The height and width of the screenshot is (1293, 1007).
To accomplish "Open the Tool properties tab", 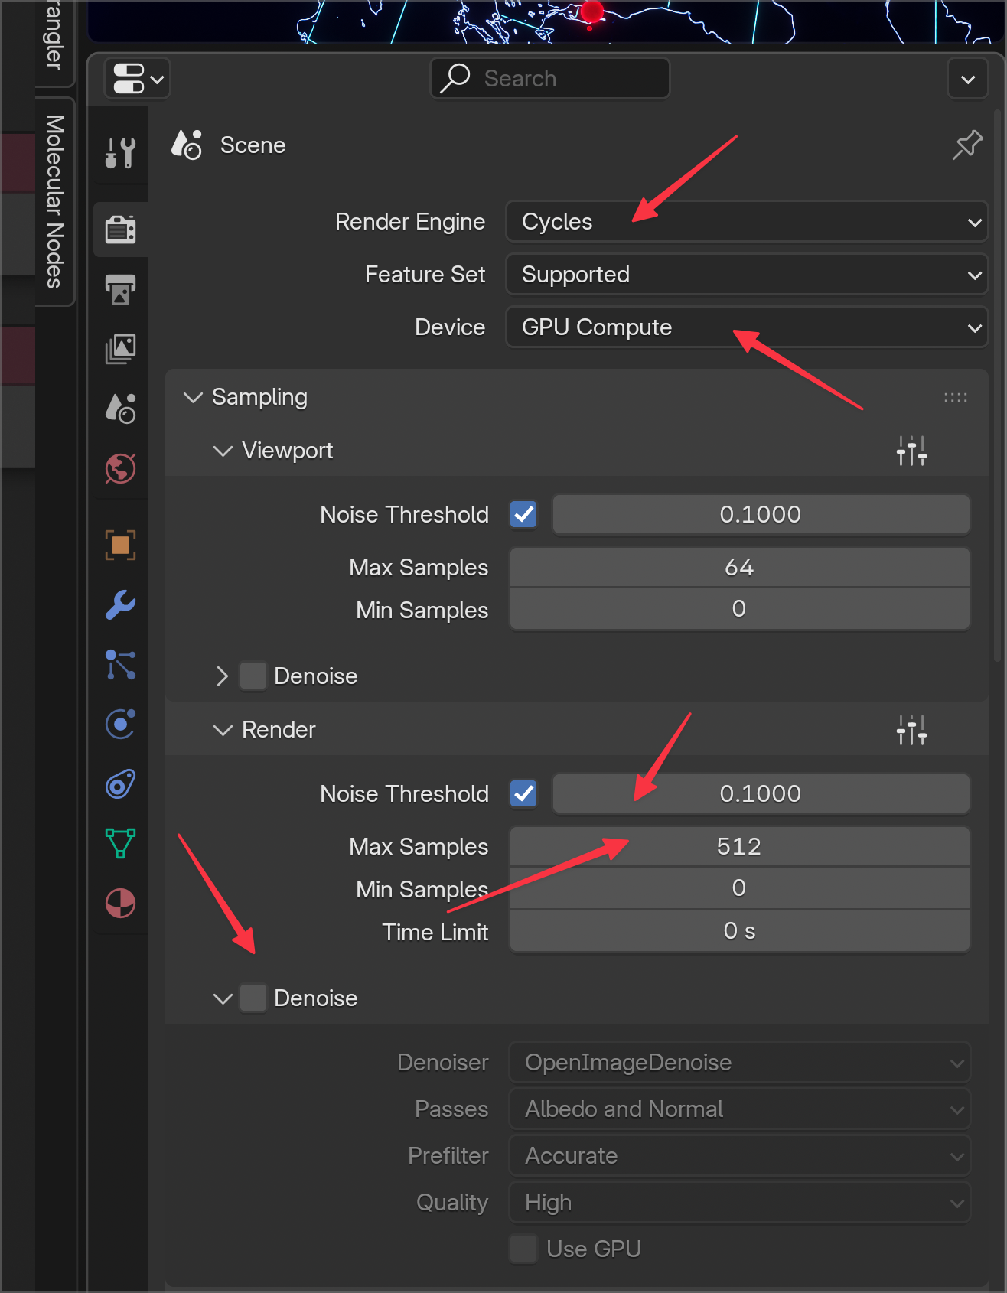I will point(121,153).
